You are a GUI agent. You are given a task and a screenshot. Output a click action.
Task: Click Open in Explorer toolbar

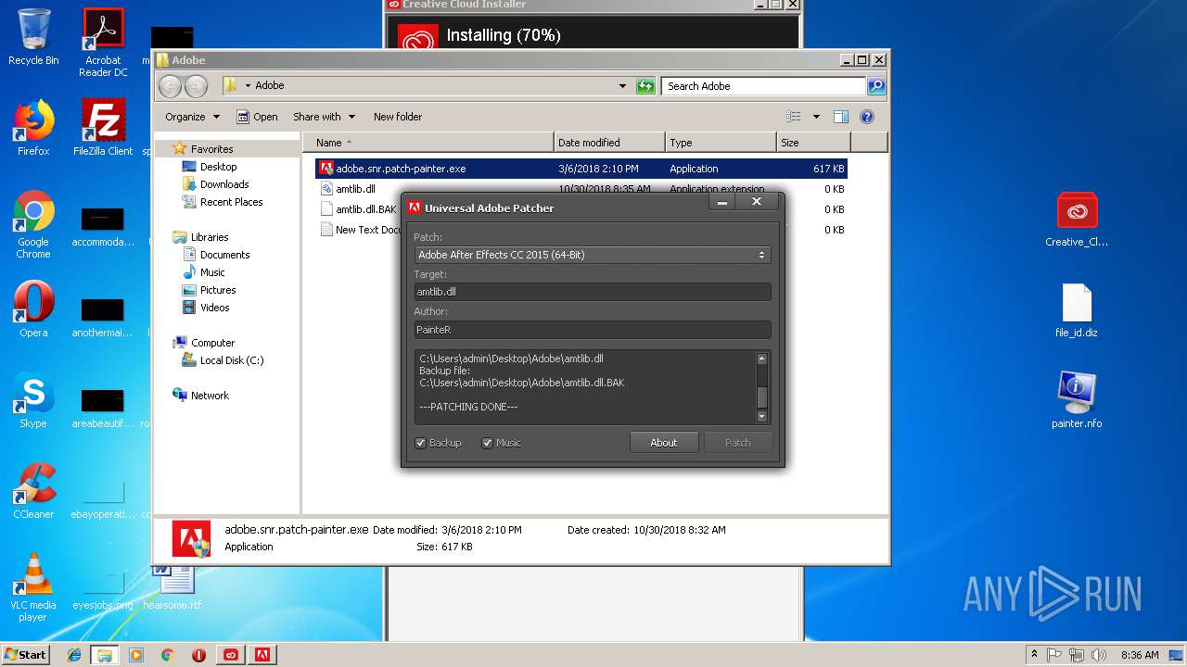pos(257,117)
